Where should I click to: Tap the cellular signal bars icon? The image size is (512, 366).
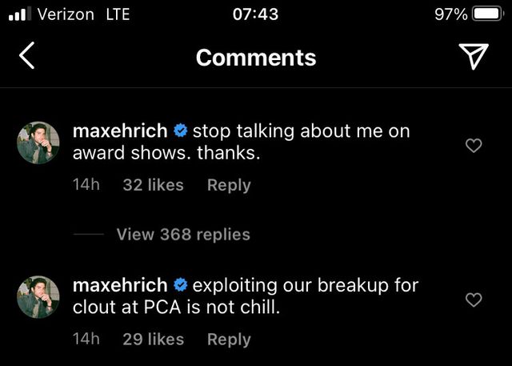coord(19,14)
